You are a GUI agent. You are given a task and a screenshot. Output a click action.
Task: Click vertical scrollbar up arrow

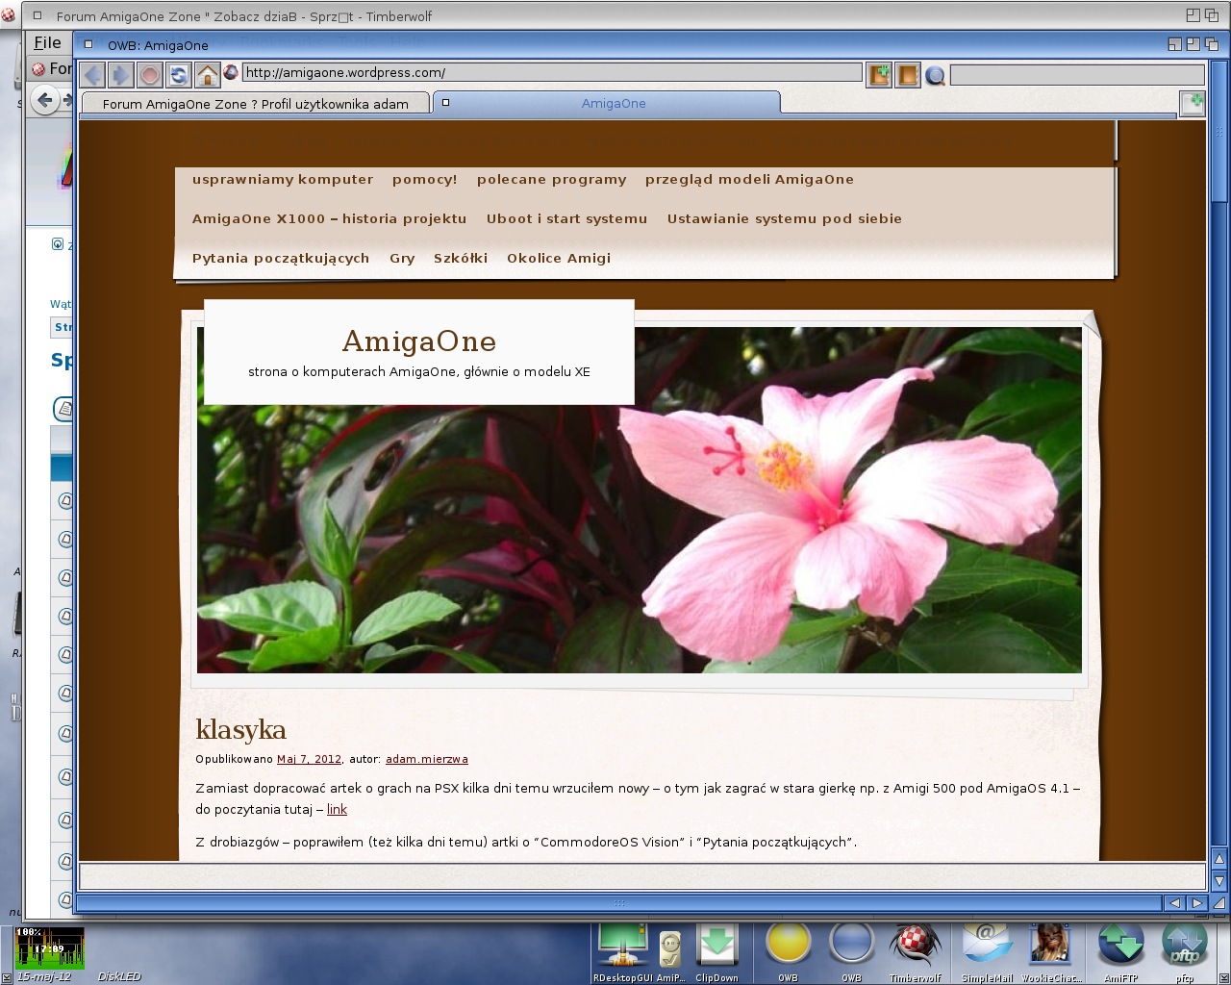1219,859
